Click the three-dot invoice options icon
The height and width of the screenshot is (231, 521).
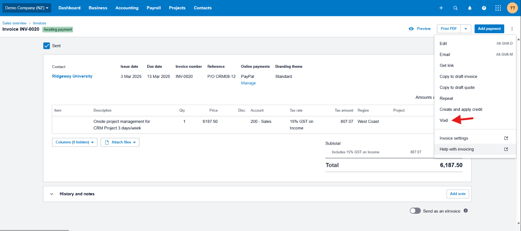click(x=512, y=29)
